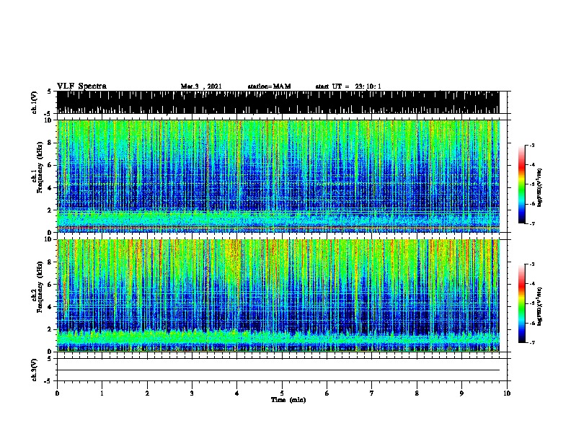Click the ch.2 spectrogram color scale bar
The width and height of the screenshot is (571, 441).
coord(522,303)
